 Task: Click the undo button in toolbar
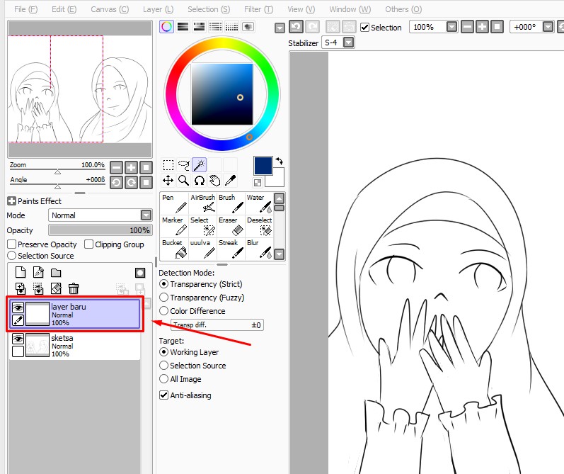(x=296, y=27)
